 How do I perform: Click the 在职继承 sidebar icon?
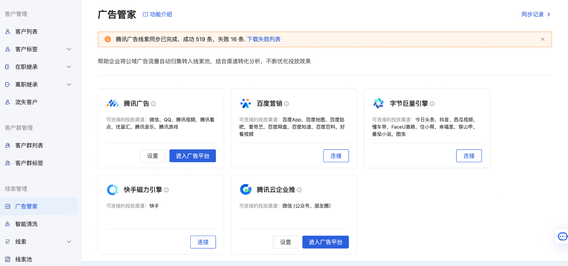[x=8, y=67]
